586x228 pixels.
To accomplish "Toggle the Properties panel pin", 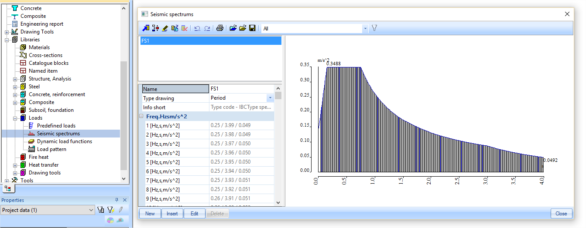I will pyautogui.click(x=117, y=200).
